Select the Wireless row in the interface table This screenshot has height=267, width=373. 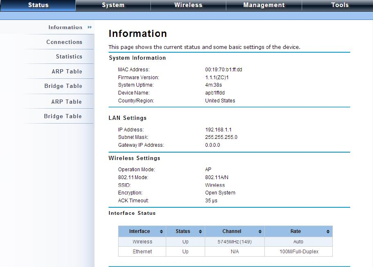pos(225,242)
